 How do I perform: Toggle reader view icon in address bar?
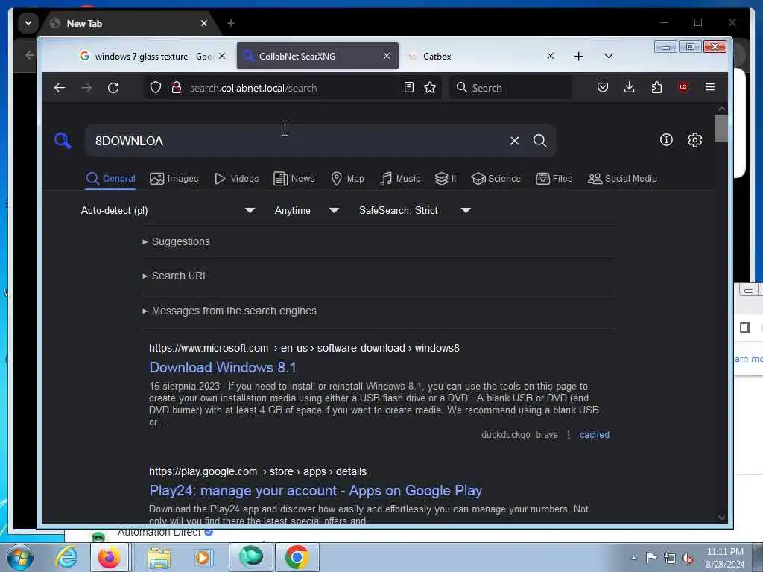(409, 88)
